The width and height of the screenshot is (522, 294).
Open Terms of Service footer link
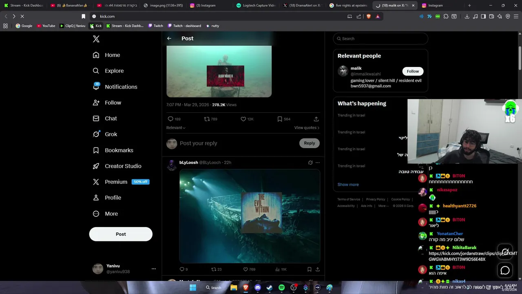coord(349,199)
